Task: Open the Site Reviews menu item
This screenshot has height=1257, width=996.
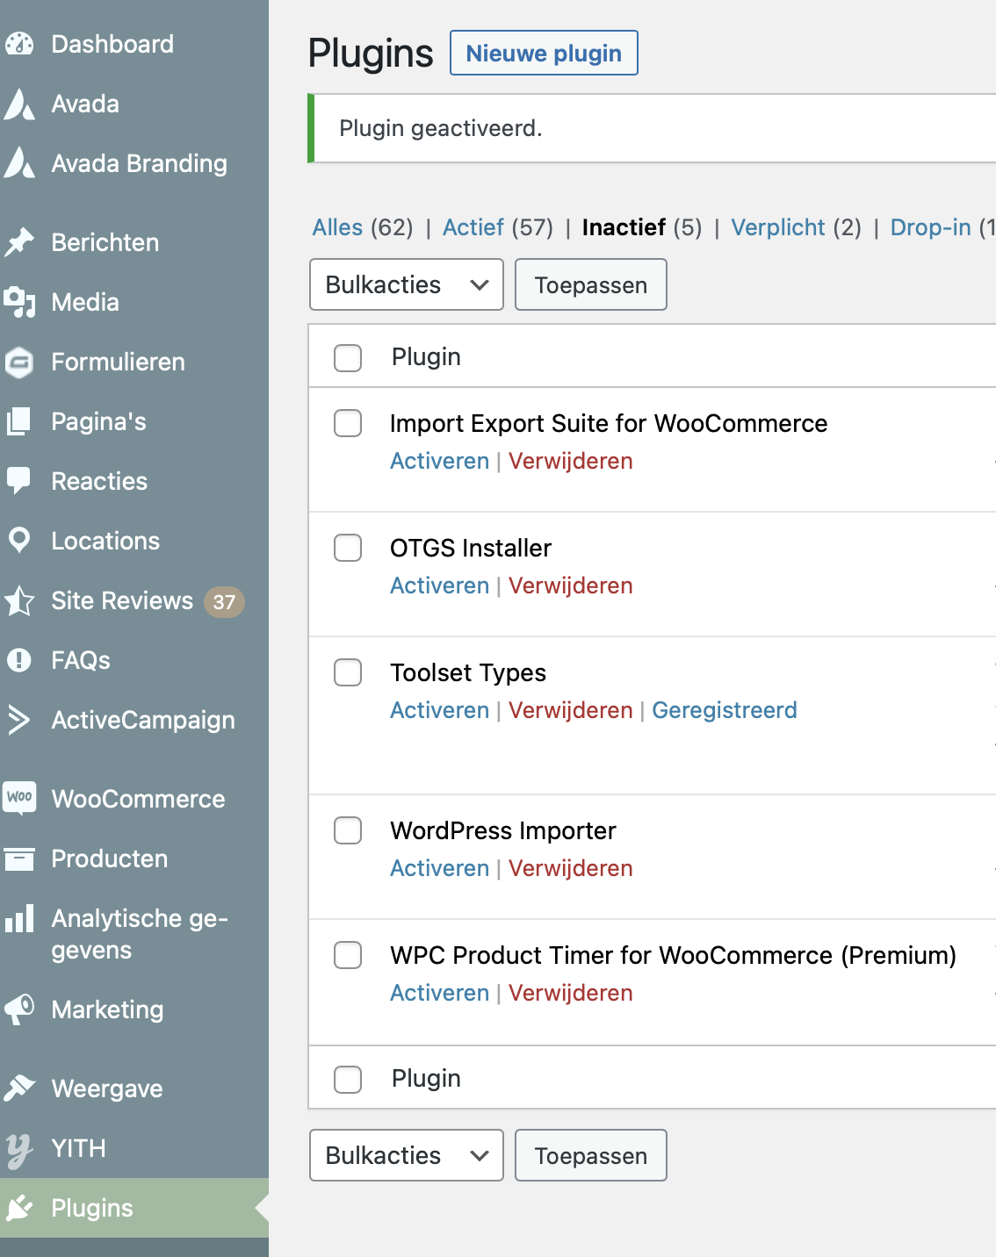Action: click(x=122, y=600)
